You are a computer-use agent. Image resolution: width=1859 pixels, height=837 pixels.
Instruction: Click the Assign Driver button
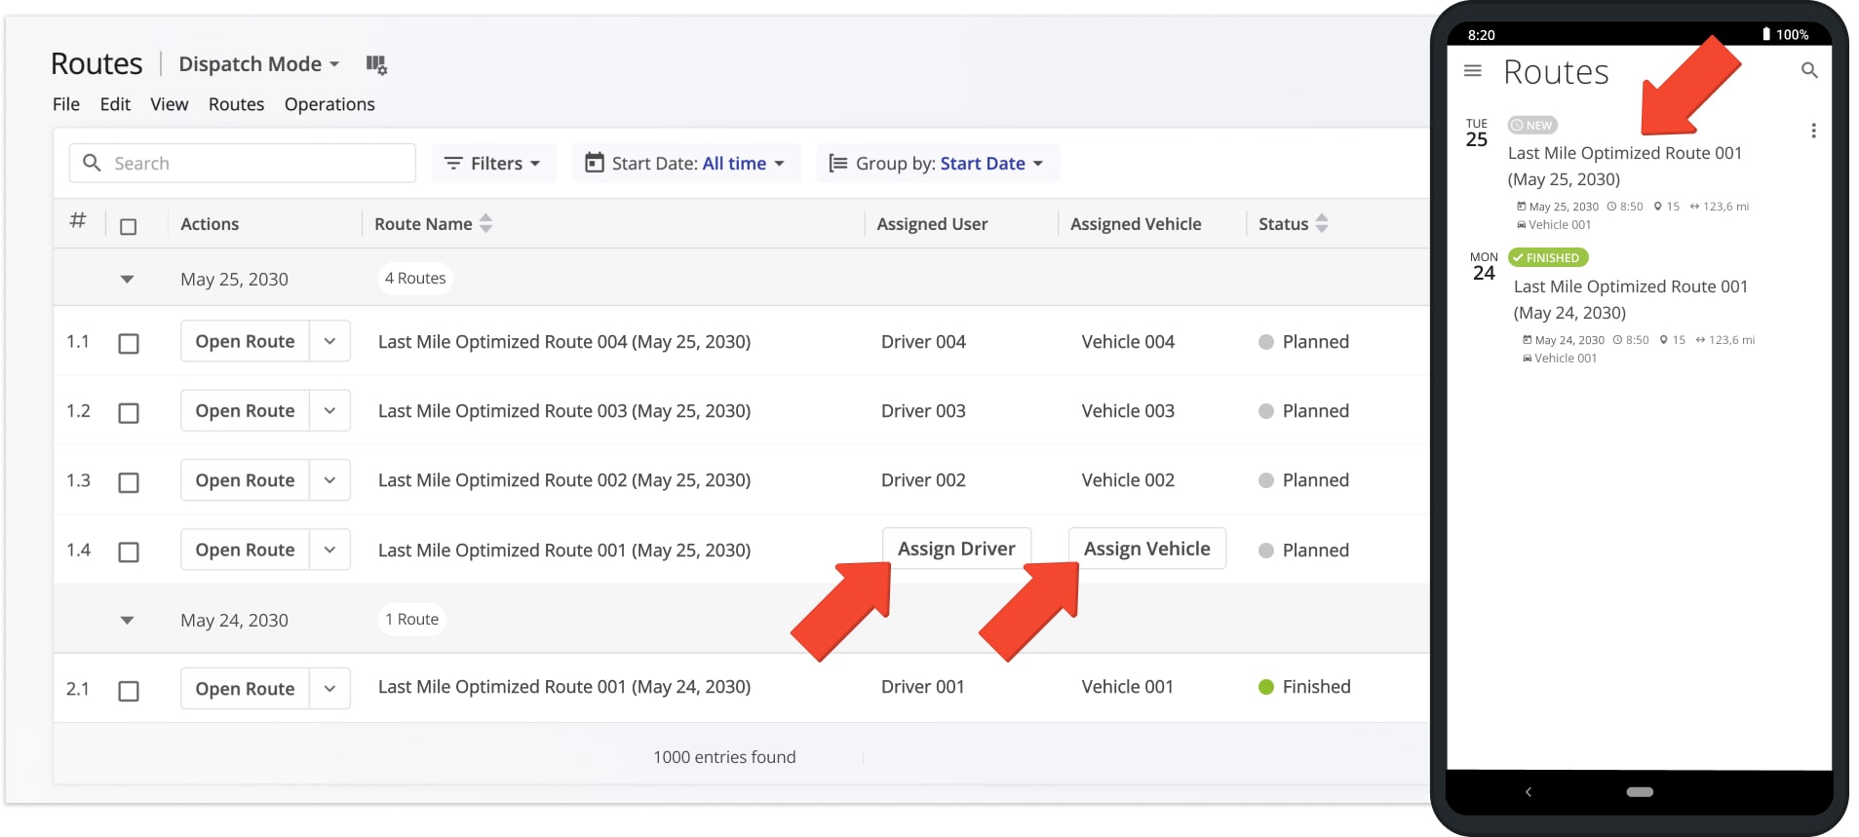coord(956,549)
